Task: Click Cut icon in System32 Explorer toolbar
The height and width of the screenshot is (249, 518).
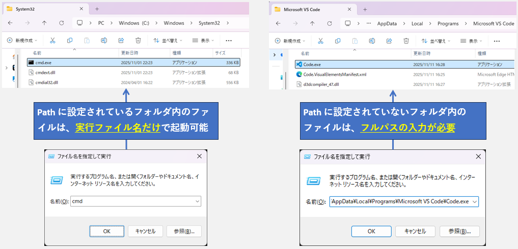Action: 52,41
